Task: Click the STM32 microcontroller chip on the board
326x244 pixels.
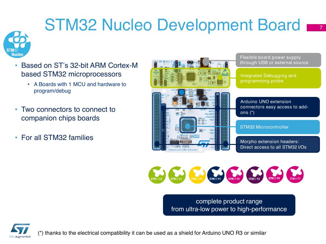Action: coord(188,125)
